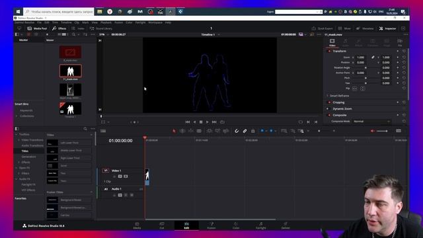Toggle the Effects panel button
The width and height of the screenshot is (423, 238).
tap(59, 28)
